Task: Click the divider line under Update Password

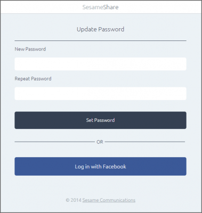Action: coord(100,40)
